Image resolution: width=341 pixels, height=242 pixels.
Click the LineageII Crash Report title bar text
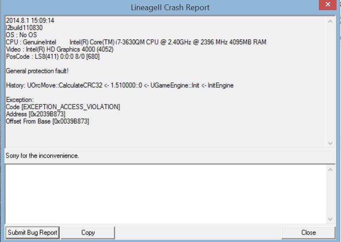170,8
